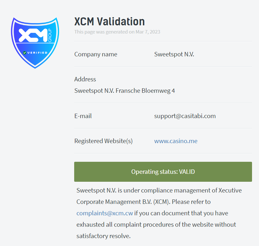Click the support@casitabi.com email address
Screen dimensions: 259x246
pos(185,116)
